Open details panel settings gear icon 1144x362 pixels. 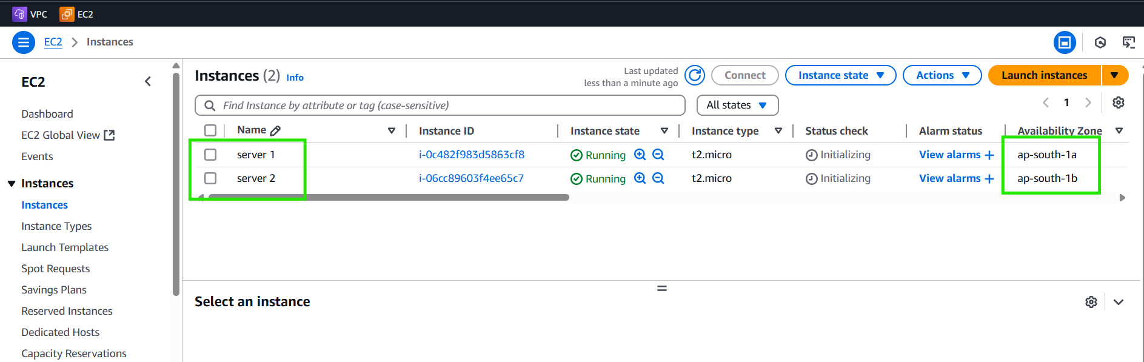click(1091, 302)
